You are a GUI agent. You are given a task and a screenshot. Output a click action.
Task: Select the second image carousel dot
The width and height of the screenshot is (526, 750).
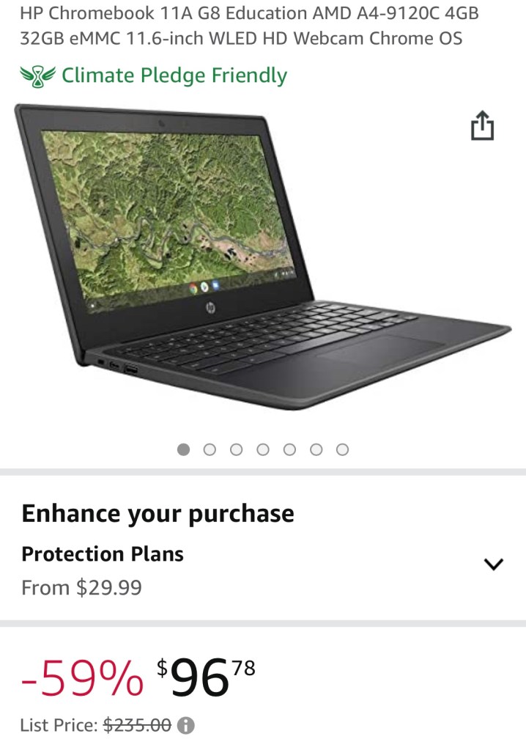click(x=210, y=449)
